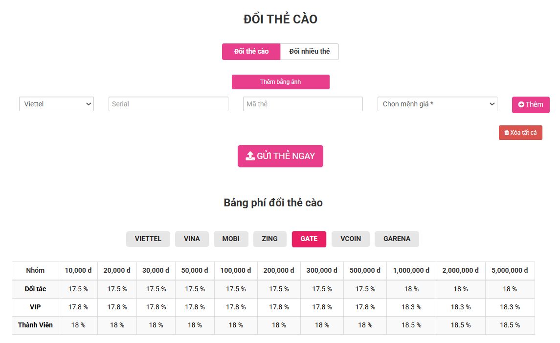Show VIETTEL fee table

coord(148,239)
